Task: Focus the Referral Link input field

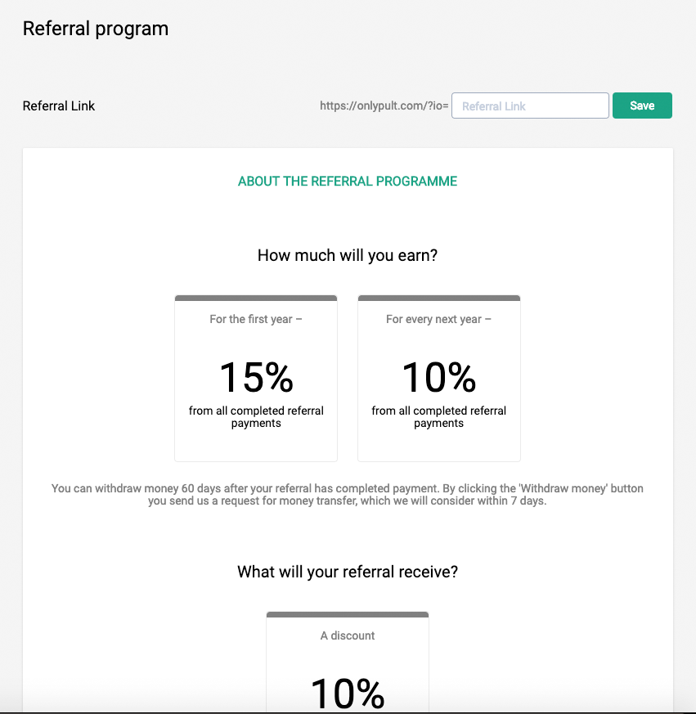Action: click(530, 106)
